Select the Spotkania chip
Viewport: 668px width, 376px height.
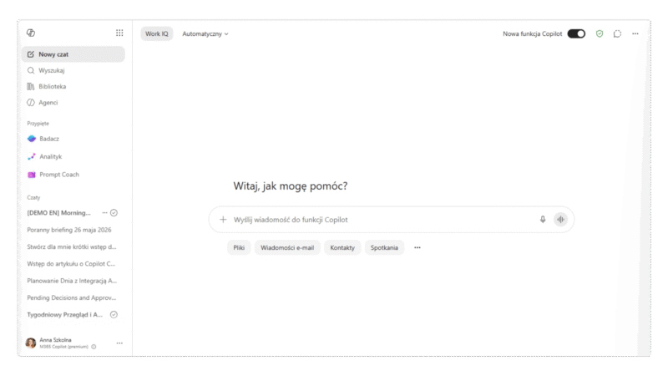coord(384,247)
